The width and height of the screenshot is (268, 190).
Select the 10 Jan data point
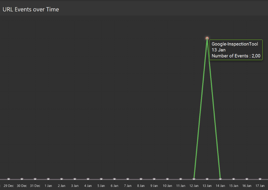coord(167,179)
